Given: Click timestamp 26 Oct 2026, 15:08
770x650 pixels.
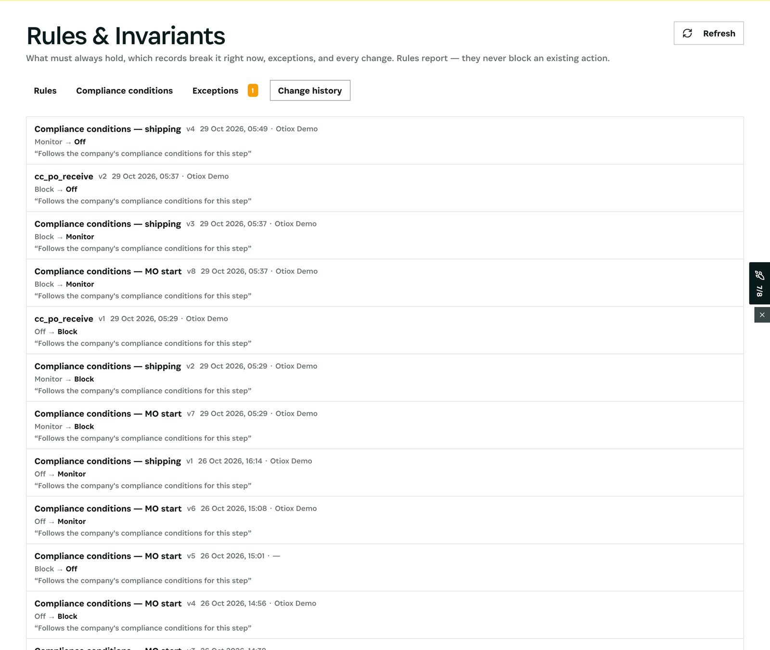Looking at the screenshot, I should pos(234,509).
